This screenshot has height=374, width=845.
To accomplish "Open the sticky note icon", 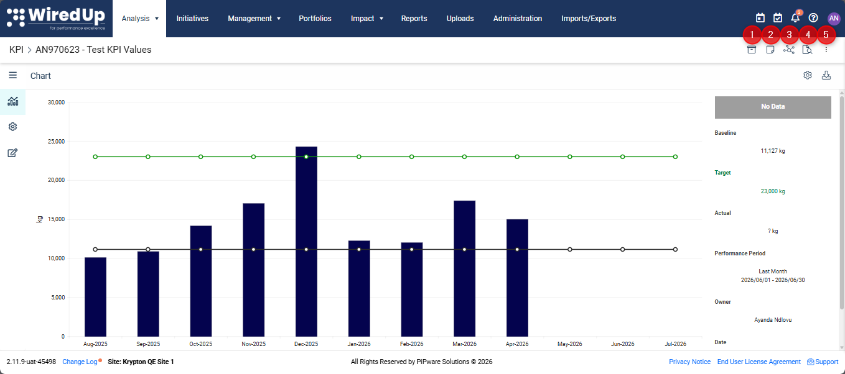I will [770, 50].
